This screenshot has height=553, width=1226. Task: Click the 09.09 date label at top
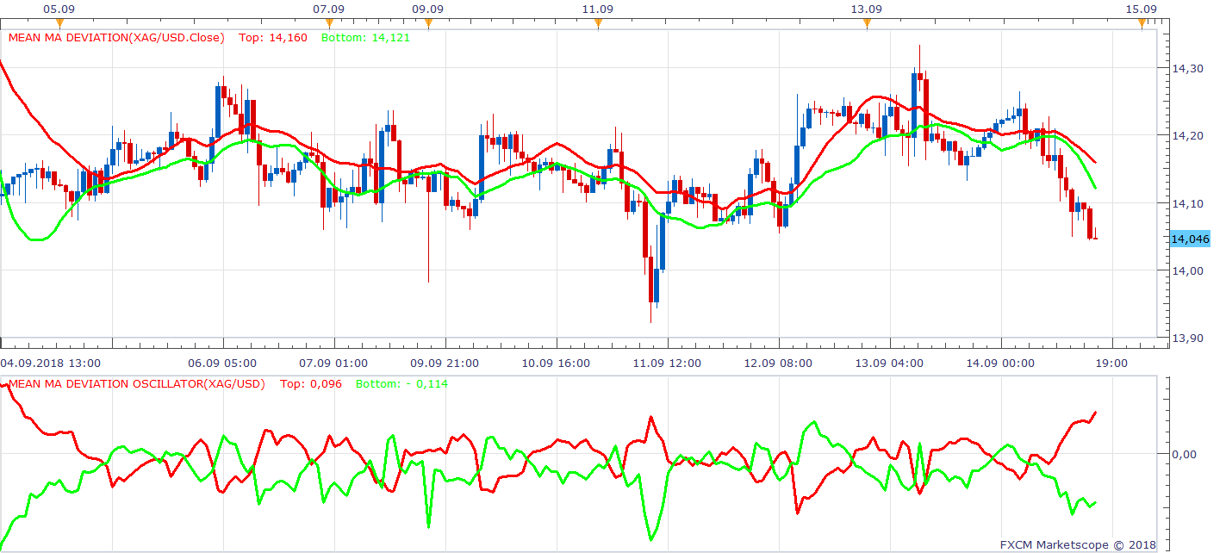pyautogui.click(x=428, y=9)
